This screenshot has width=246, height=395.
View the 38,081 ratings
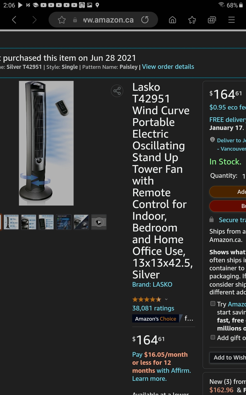pyautogui.click(x=153, y=308)
